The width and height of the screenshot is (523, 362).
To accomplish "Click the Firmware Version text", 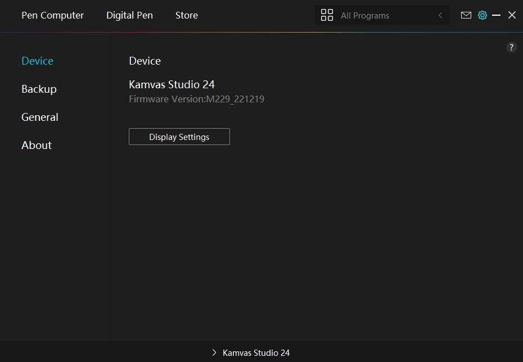I will click(196, 99).
